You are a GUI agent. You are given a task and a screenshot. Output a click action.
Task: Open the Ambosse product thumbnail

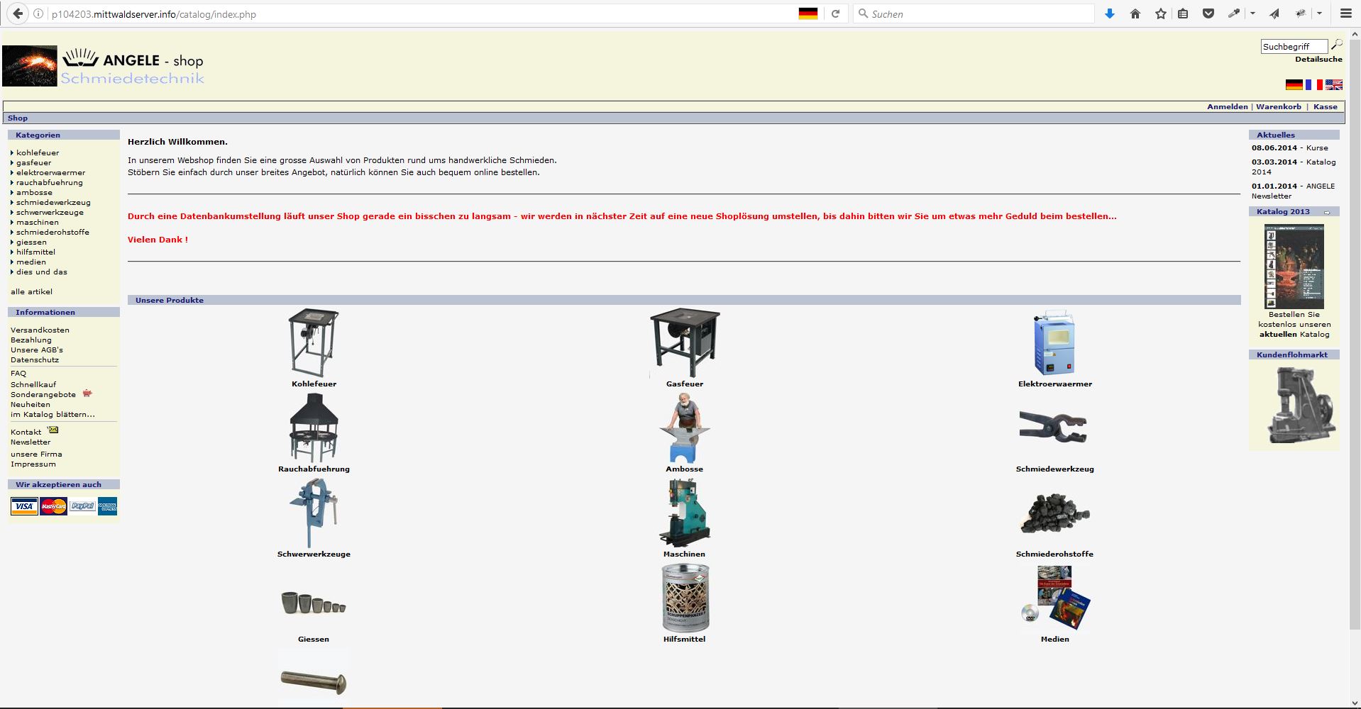684,428
